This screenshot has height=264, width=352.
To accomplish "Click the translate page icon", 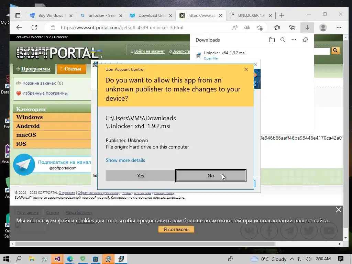I will click(x=247, y=27).
